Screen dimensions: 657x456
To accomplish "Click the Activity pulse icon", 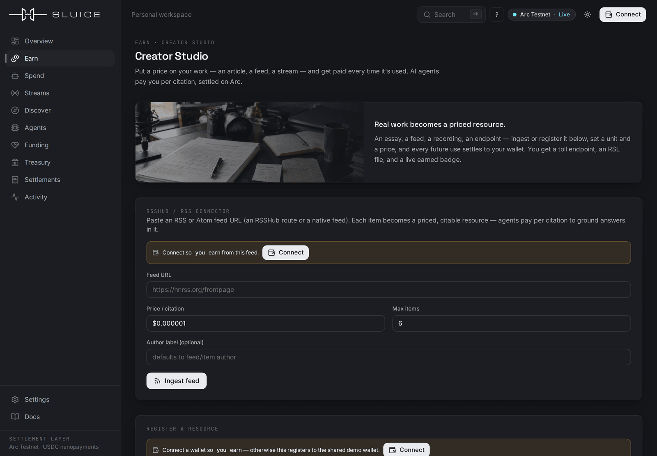I will click(x=15, y=197).
